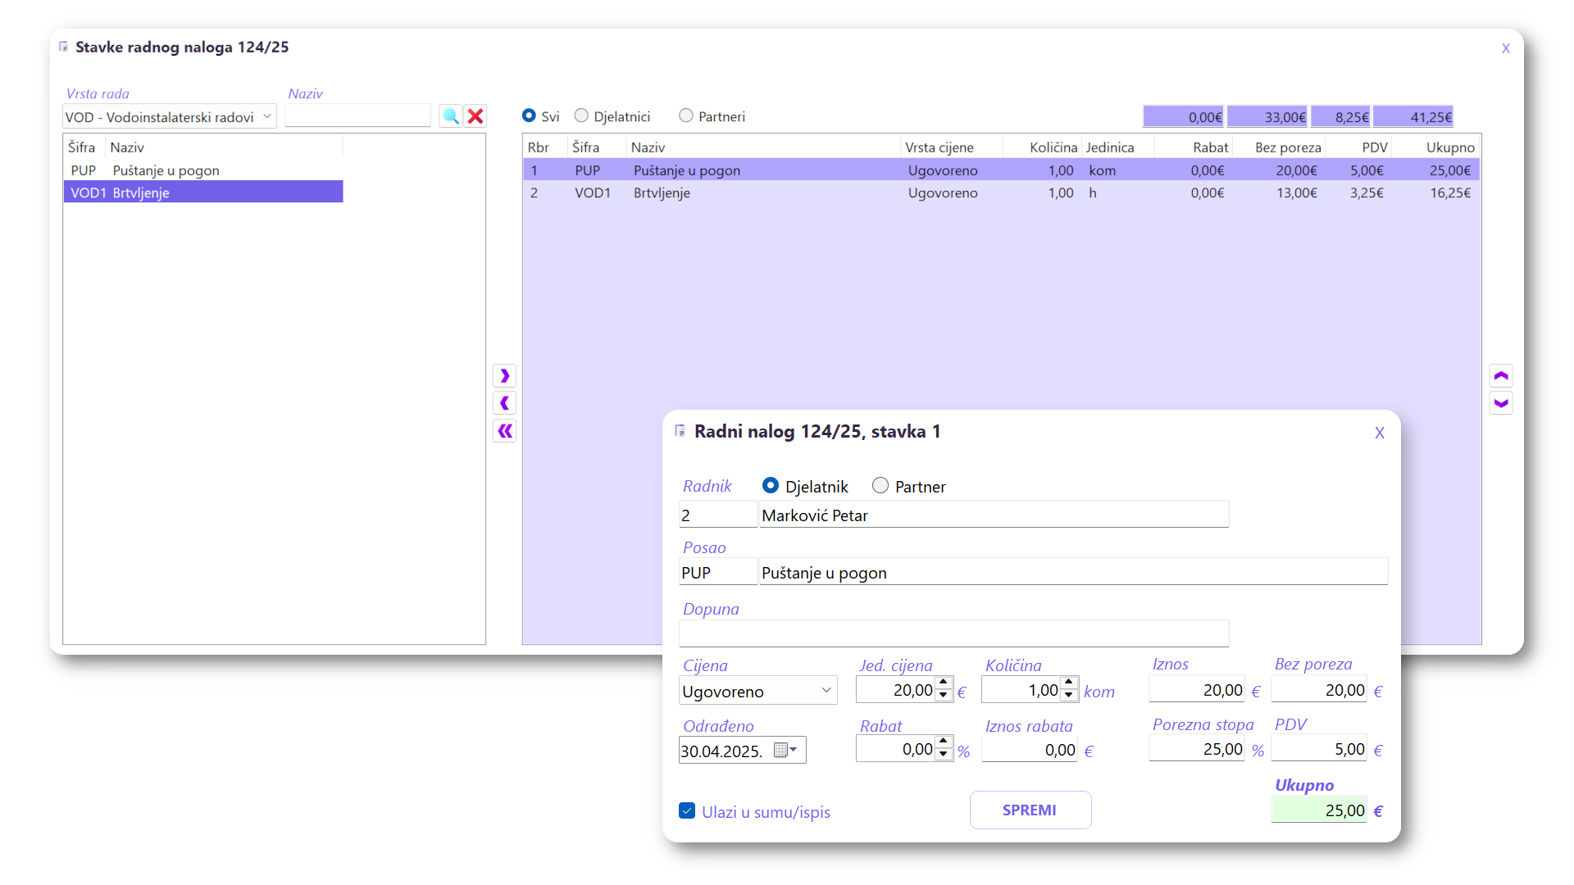Close the Radni nalog stavka 1 dialog
Viewport: 1574px width, 885px height.
1380,433
